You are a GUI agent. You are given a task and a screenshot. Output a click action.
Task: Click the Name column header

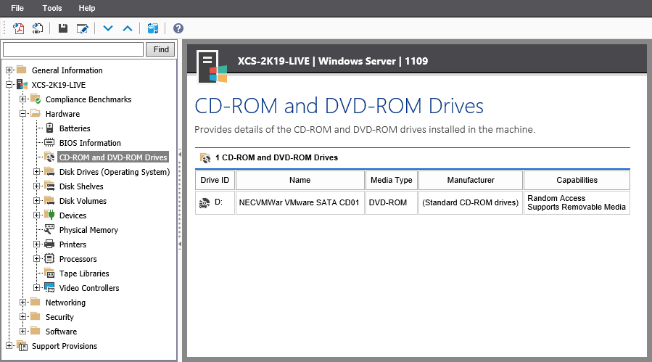point(300,180)
